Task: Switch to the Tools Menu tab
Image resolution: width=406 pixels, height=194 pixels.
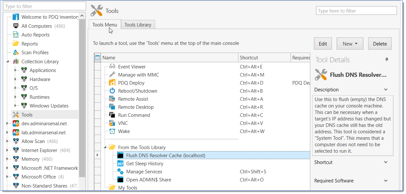Action: (105, 25)
